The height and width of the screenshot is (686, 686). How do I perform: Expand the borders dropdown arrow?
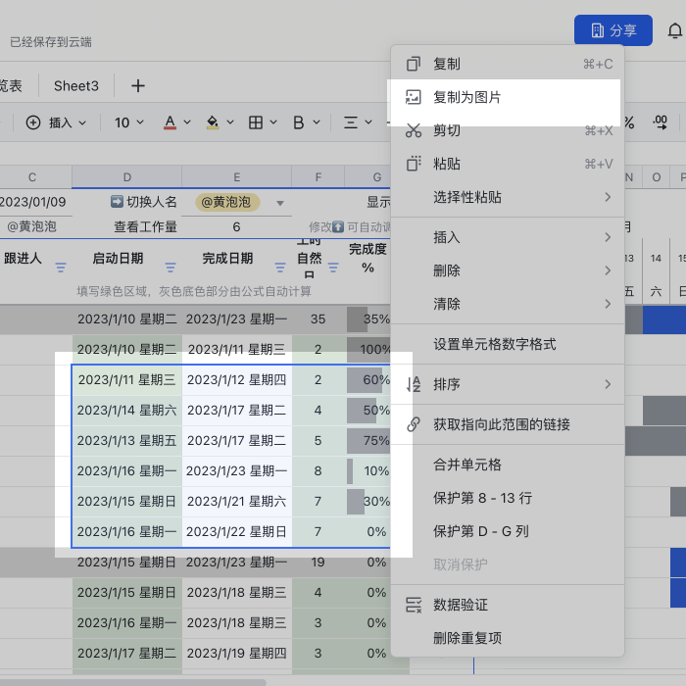click(273, 122)
